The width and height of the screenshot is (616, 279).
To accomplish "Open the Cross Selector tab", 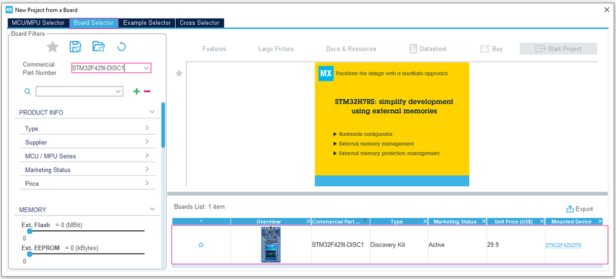I will pos(200,23).
